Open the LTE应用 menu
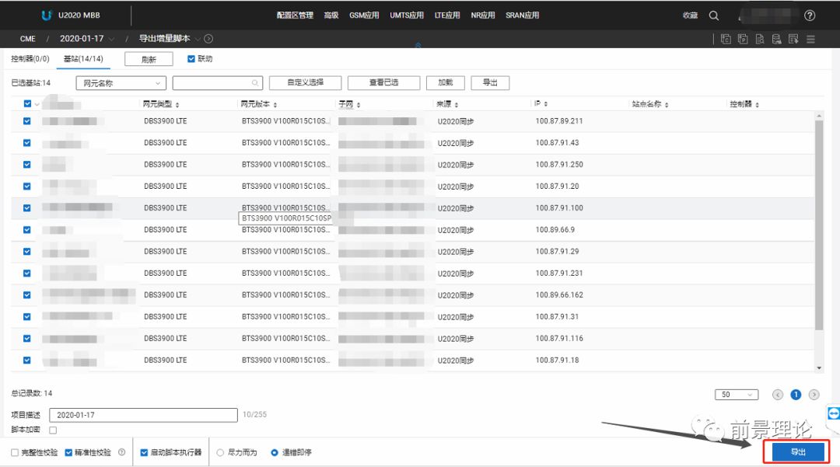 [447, 16]
